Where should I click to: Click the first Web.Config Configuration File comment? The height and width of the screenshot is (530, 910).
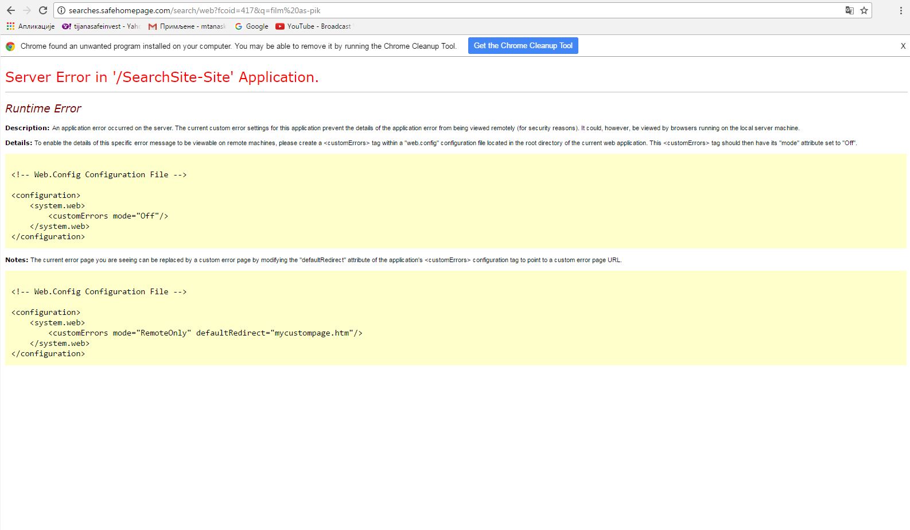(x=99, y=175)
